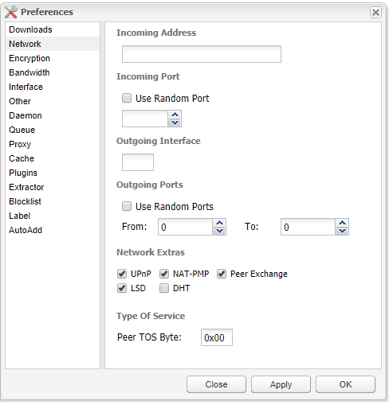
Task: Show the Queue preferences
Action: tap(53, 130)
